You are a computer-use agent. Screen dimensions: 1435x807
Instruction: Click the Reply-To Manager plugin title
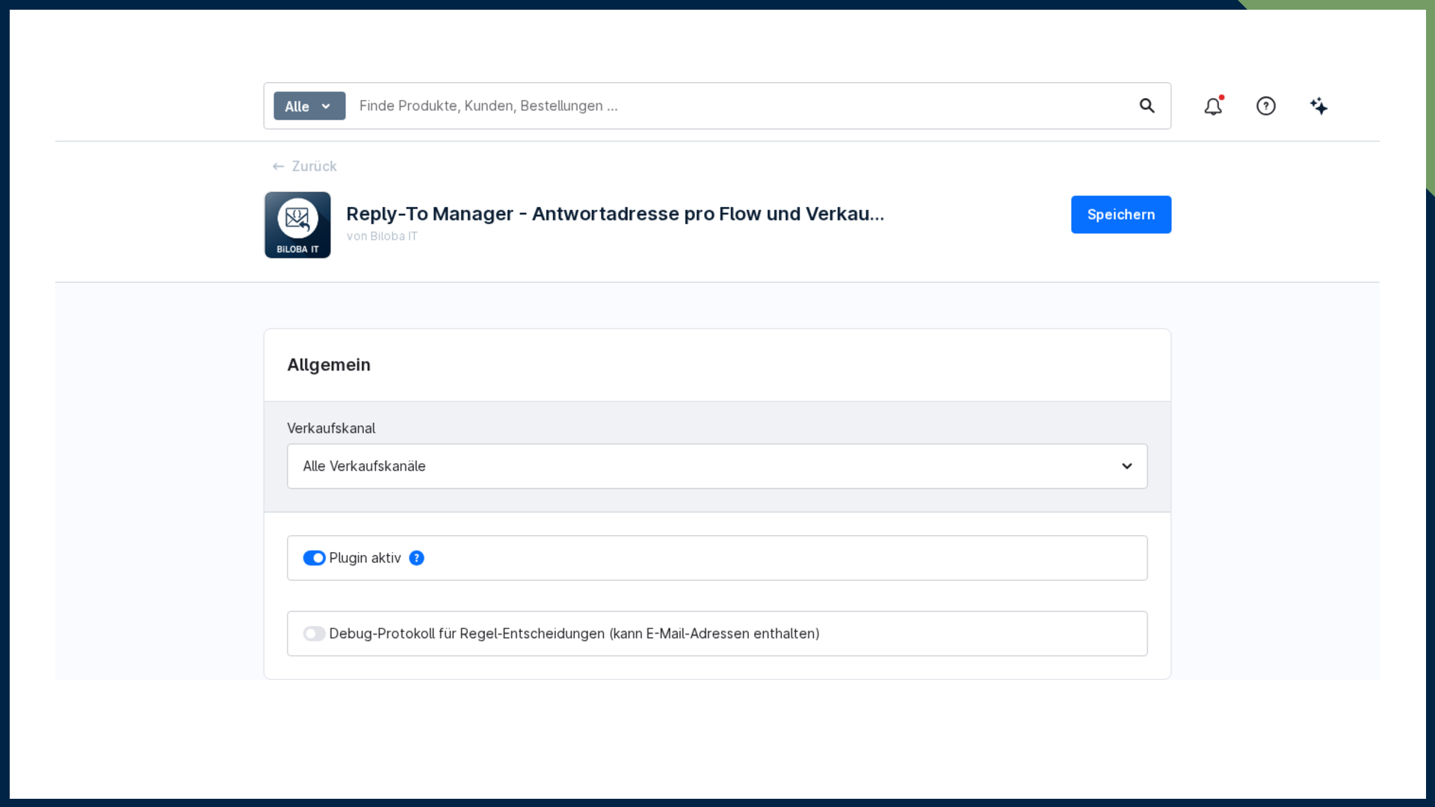615,214
